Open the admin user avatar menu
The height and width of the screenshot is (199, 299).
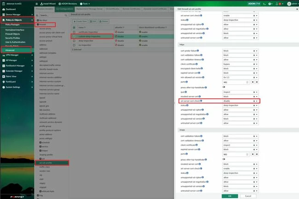click(289, 4)
